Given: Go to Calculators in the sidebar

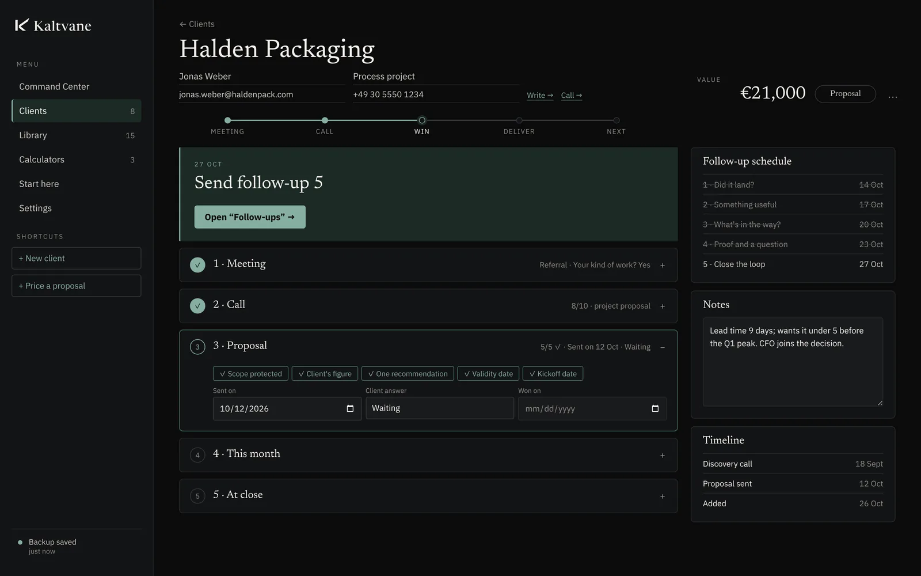Looking at the screenshot, I should tap(76, 160).
